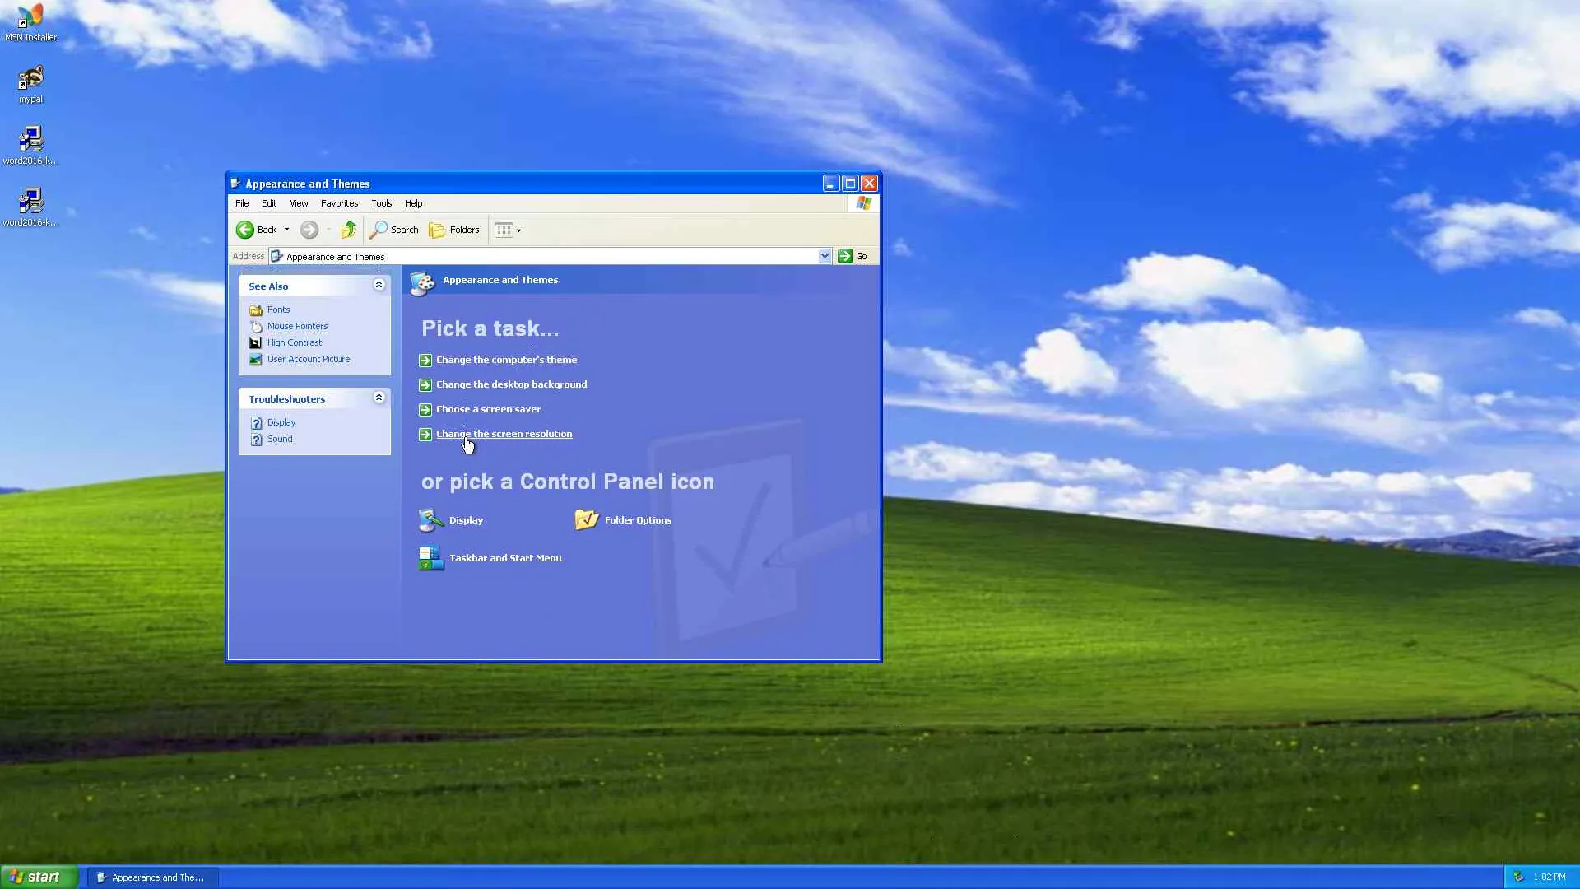1580x889 pixels.
Task: Click the Search toolbar button
Action: pyautogui.click(x=393, y=230)
